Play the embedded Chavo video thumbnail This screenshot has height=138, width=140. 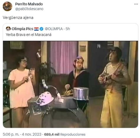(71, 84)
